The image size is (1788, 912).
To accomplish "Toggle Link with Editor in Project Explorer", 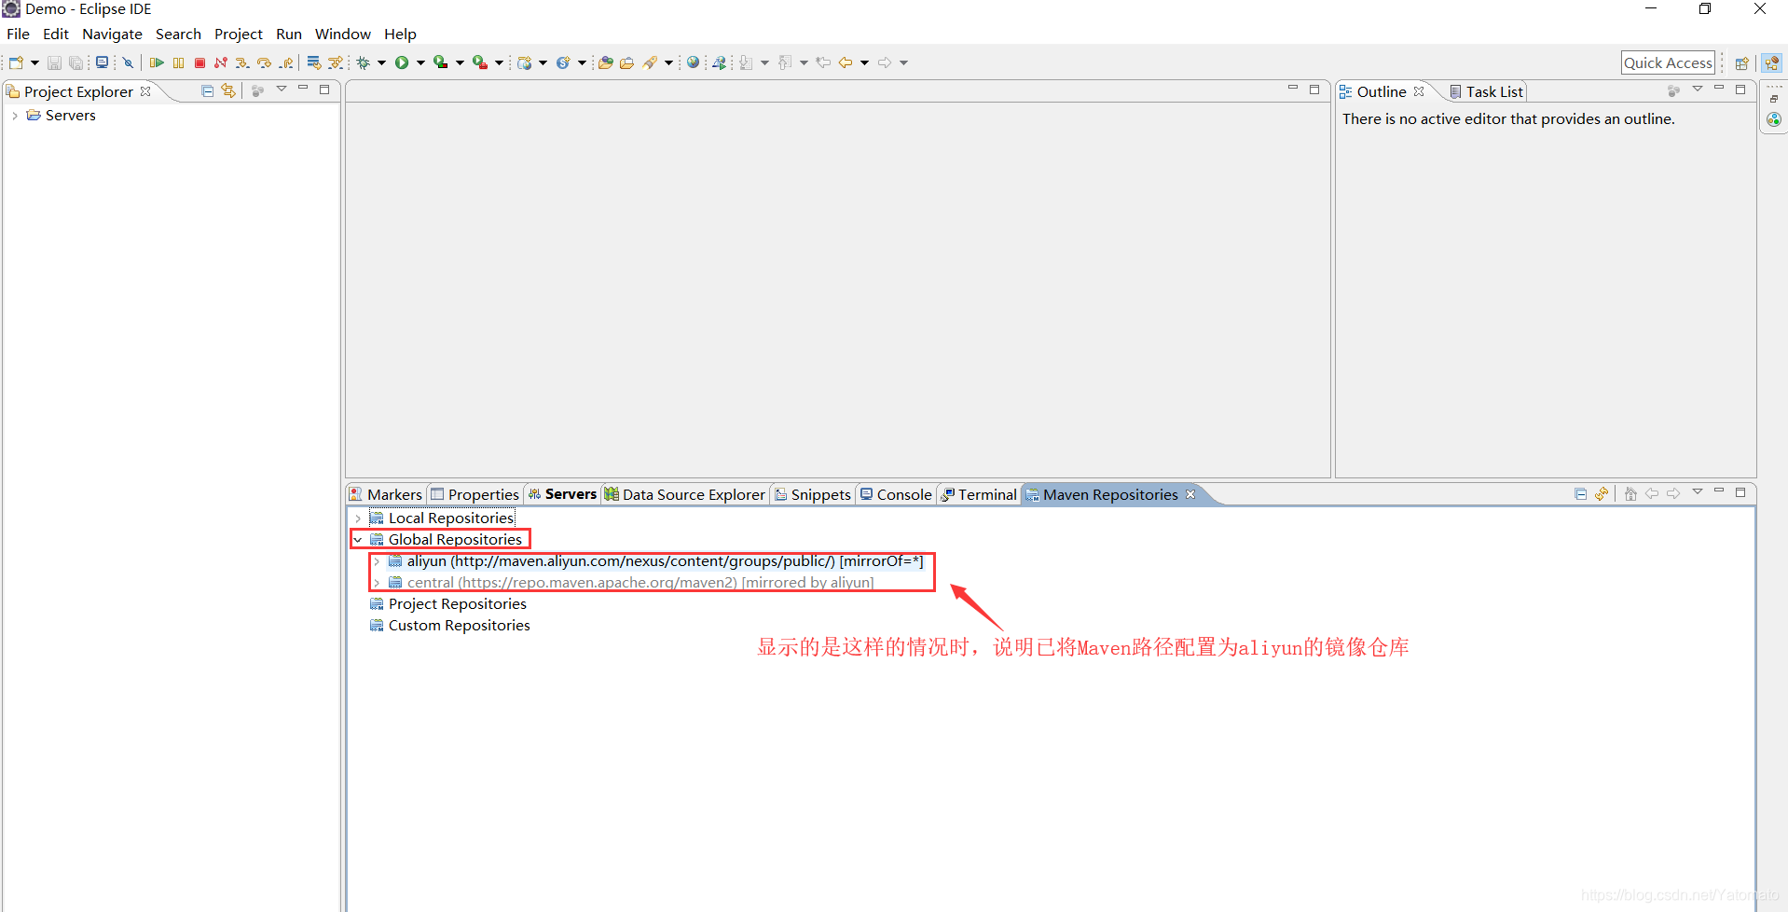I will coord(228,90).
